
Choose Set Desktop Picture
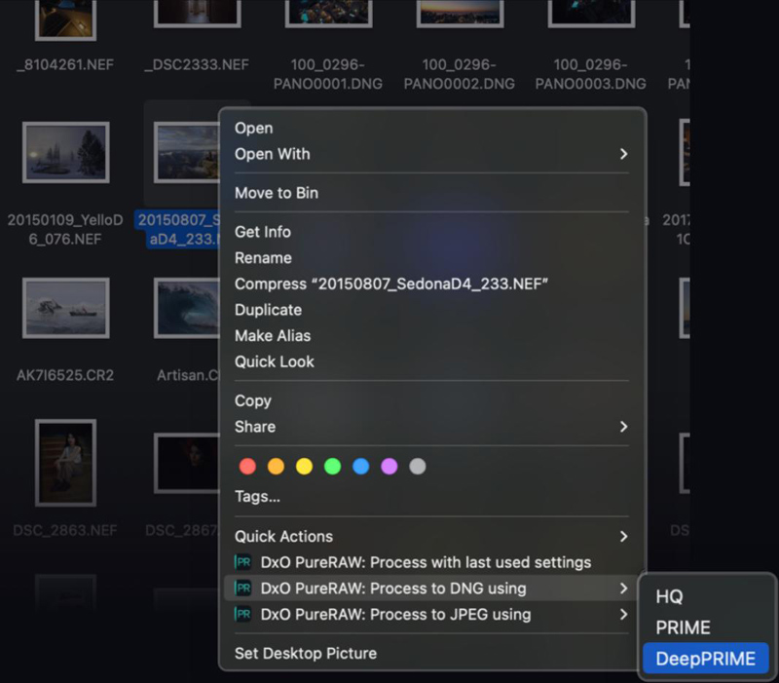(306, 653)
